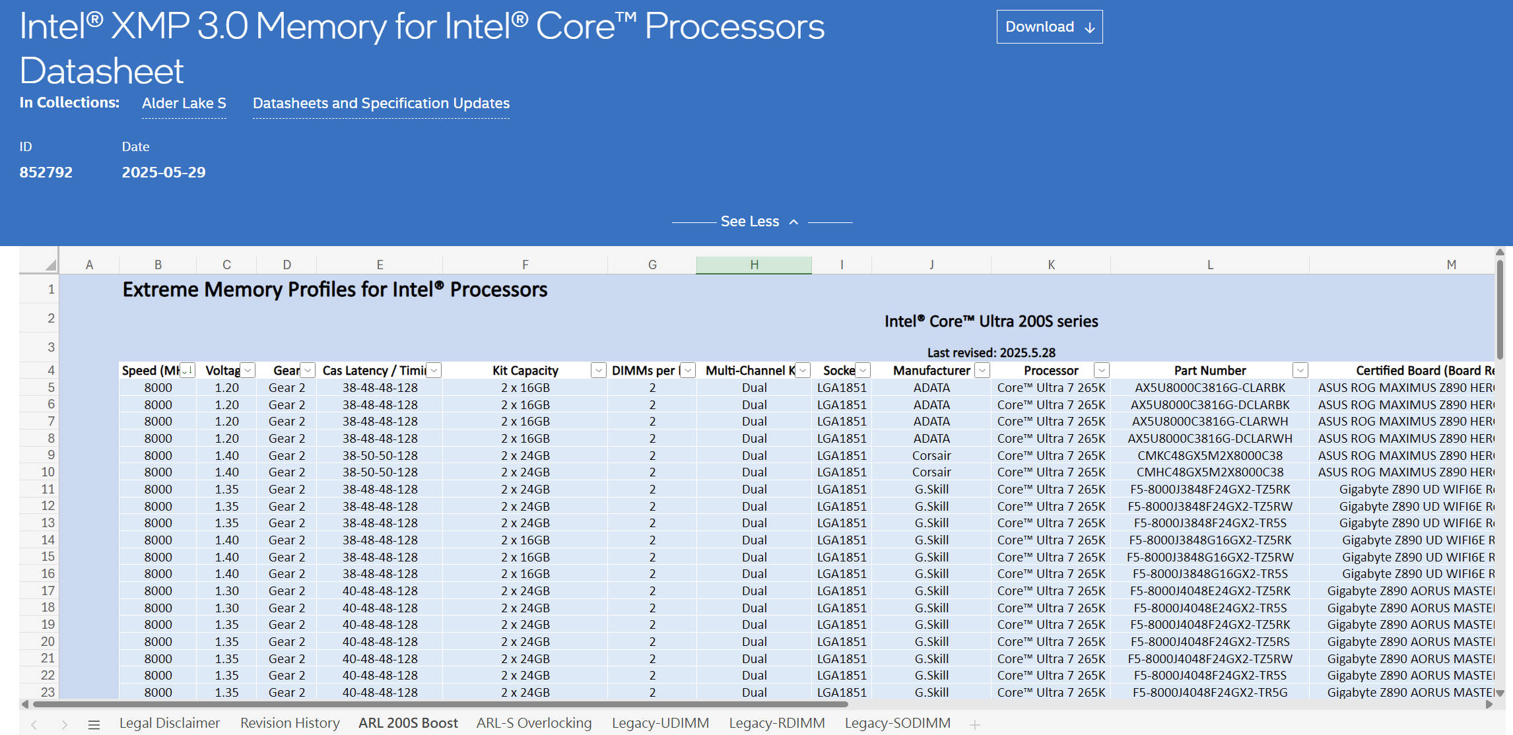The height and width of the screenshot is (735, 1513).
Task: Open Datasheets and Specification Updates link
Action: pos(381,104)
